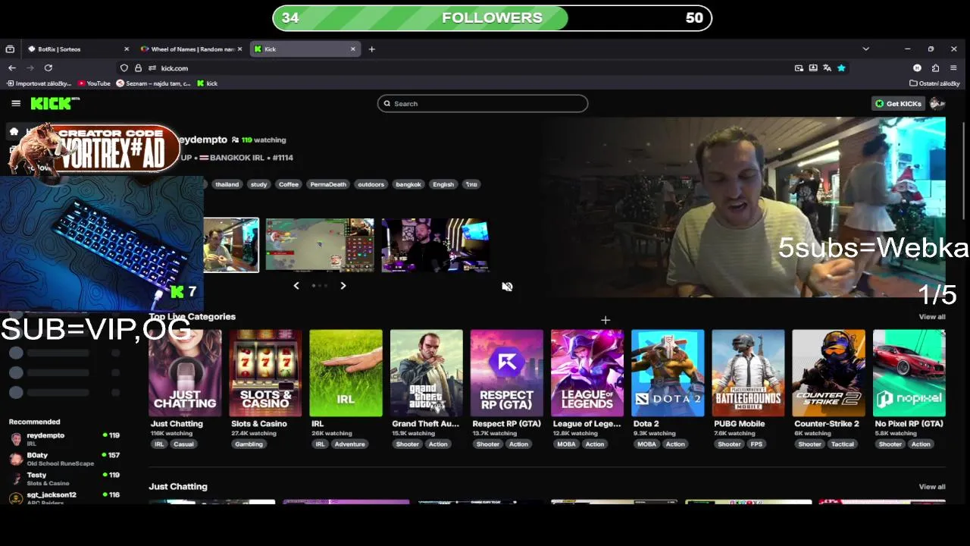The width and height of the screenshot is (970, 546).
Task: Click Testy avatar in Recommended list
Action: click(x=16, y=479)
